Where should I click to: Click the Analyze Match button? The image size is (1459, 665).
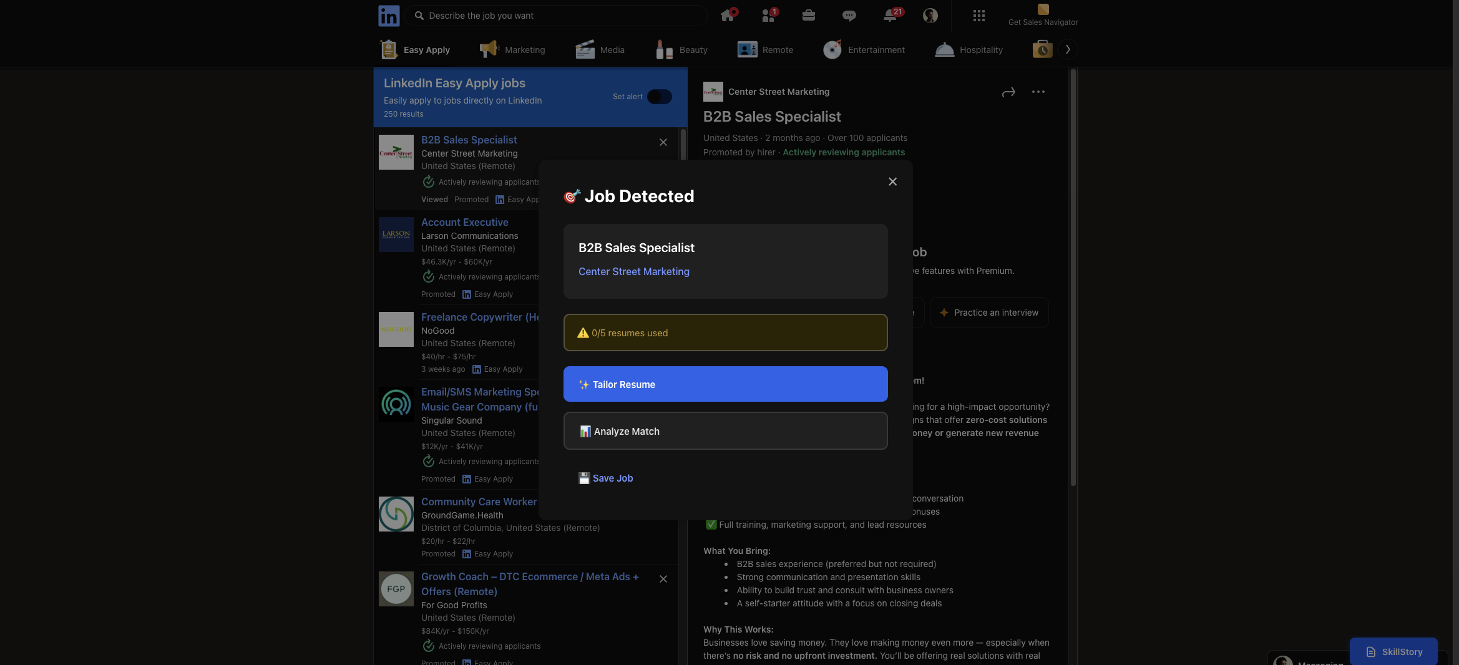[x=725, y=431]
